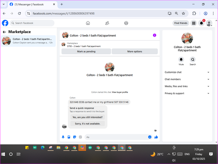
Task: Click the address bar URL
Action: 64,14
